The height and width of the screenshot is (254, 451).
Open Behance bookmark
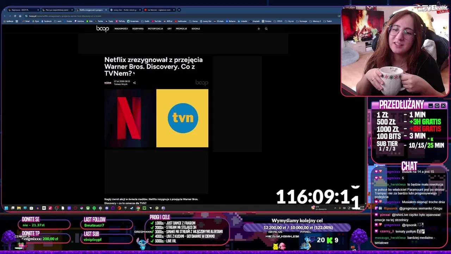click(231, 21)
